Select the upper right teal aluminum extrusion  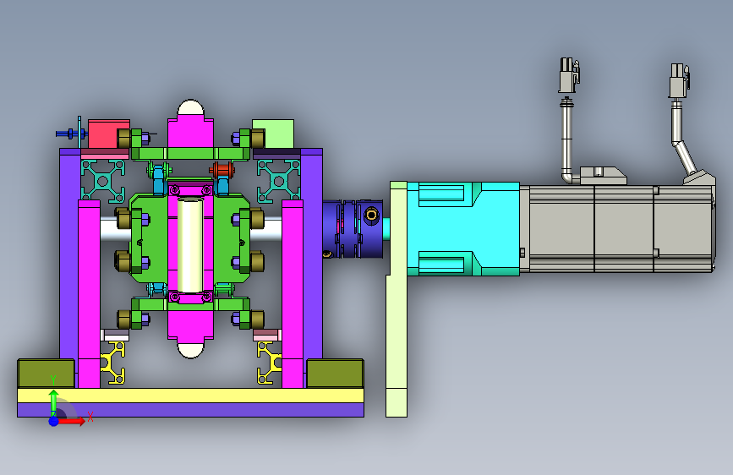coord(279,181)
